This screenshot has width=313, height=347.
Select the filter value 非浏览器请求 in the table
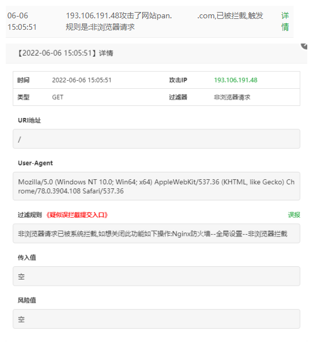[232, 97]
